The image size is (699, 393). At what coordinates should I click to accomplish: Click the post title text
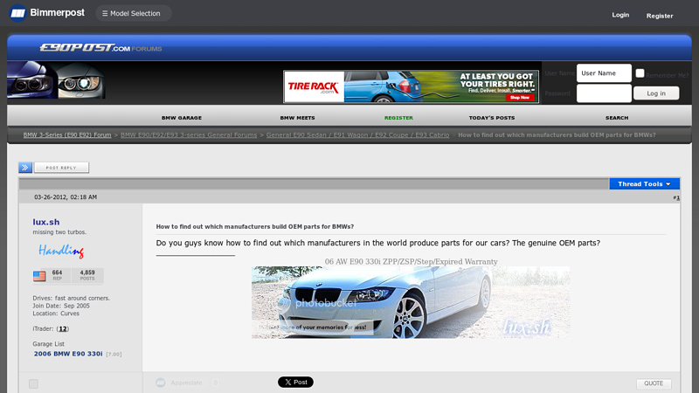(x=255, y=226)
